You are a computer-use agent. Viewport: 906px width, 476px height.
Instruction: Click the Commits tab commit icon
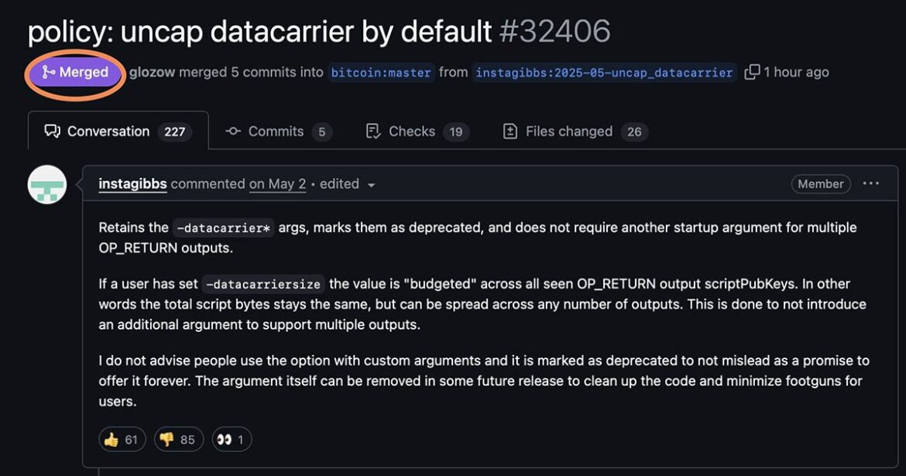(x=233, y=132)
